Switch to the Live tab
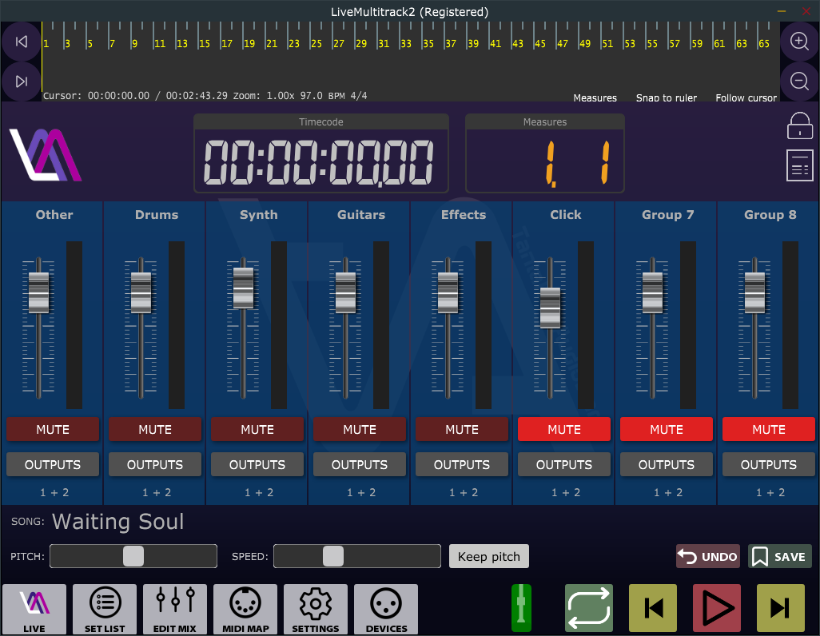This screenshot has height=636, width=820. 34,609
